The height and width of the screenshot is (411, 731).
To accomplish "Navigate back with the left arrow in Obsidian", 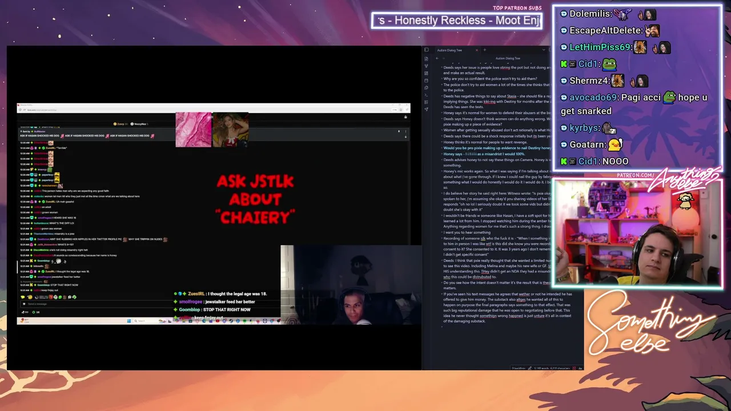I will [437, 58].
